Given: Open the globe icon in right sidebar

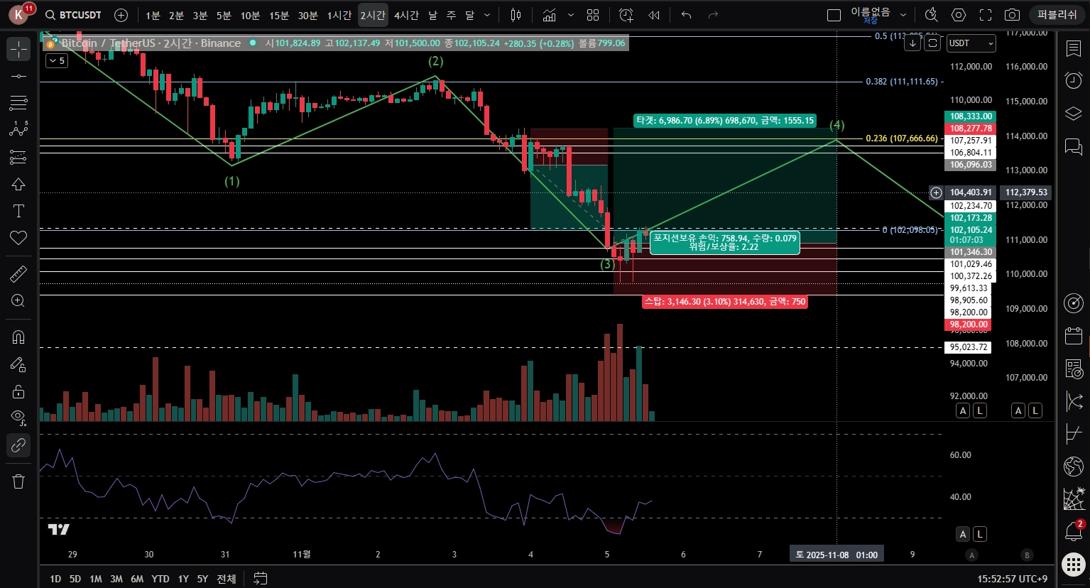Looking at the screenshot, I should pos(1074,466).
